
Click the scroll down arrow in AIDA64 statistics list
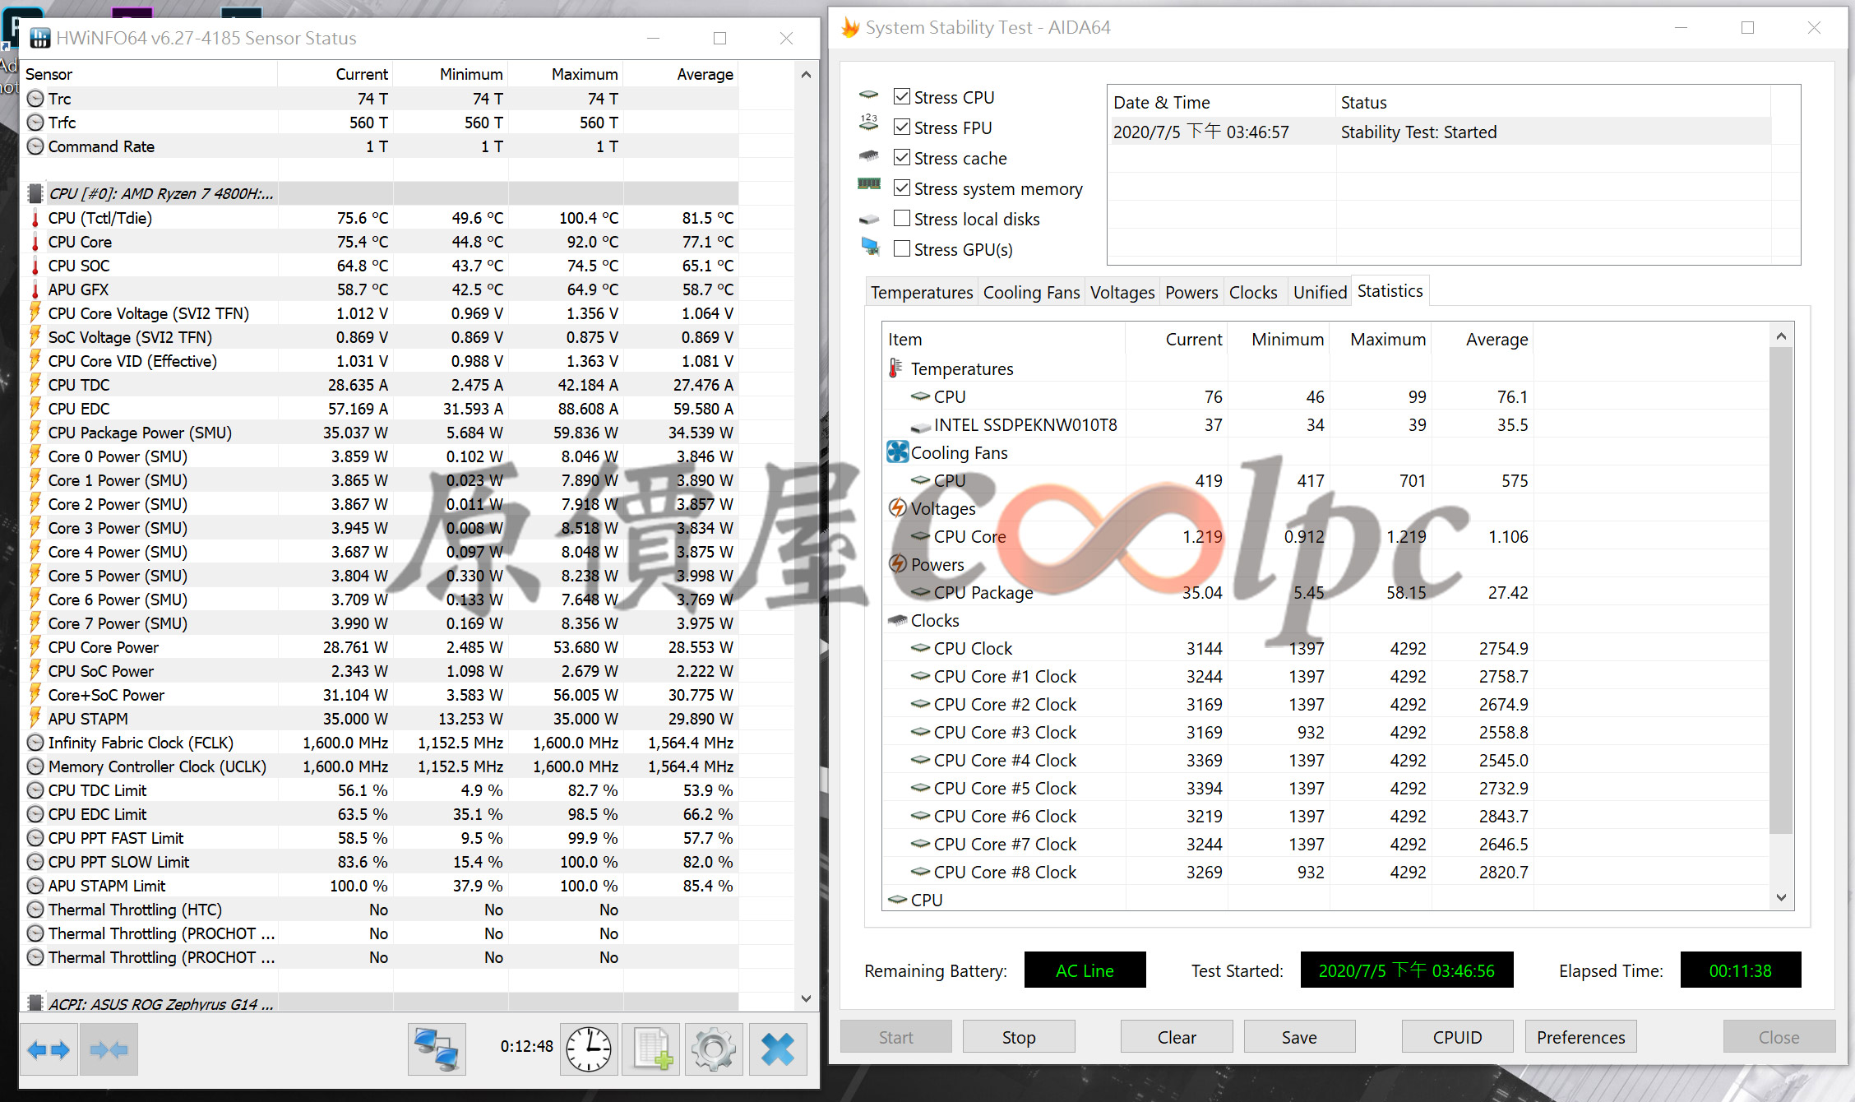pos(1781,897)
